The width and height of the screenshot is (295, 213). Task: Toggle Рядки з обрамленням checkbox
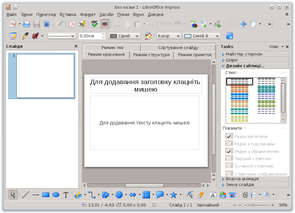click(x=228, y=151)
